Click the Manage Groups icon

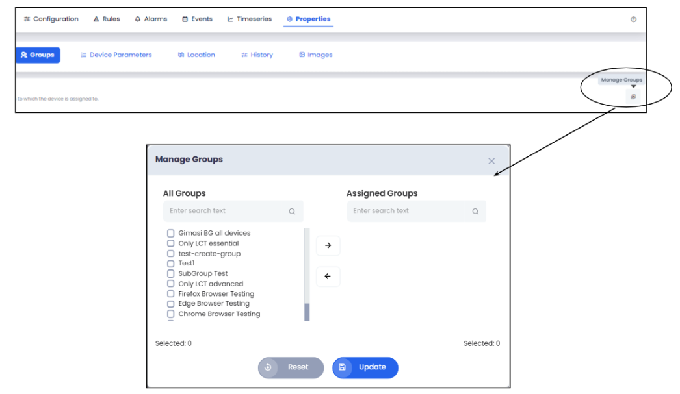(x=633, y=97)
